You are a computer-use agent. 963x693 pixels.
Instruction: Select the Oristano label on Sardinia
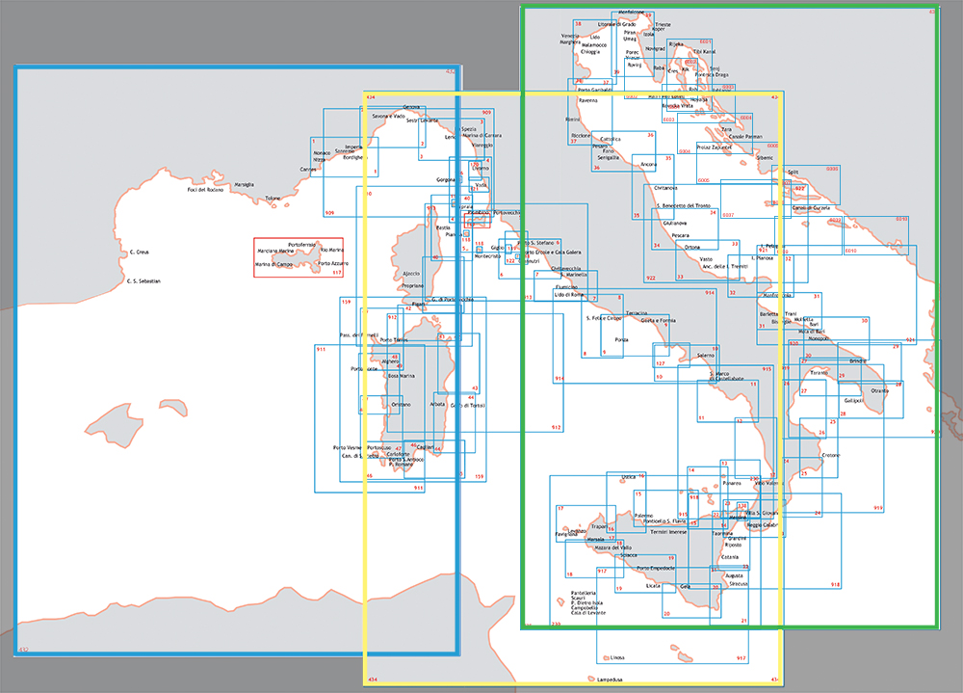tap(402, 404)
